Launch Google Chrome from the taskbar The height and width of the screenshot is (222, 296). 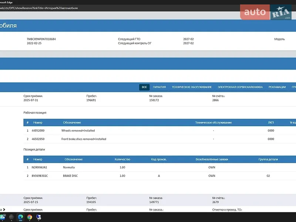[x=30, y=217]
